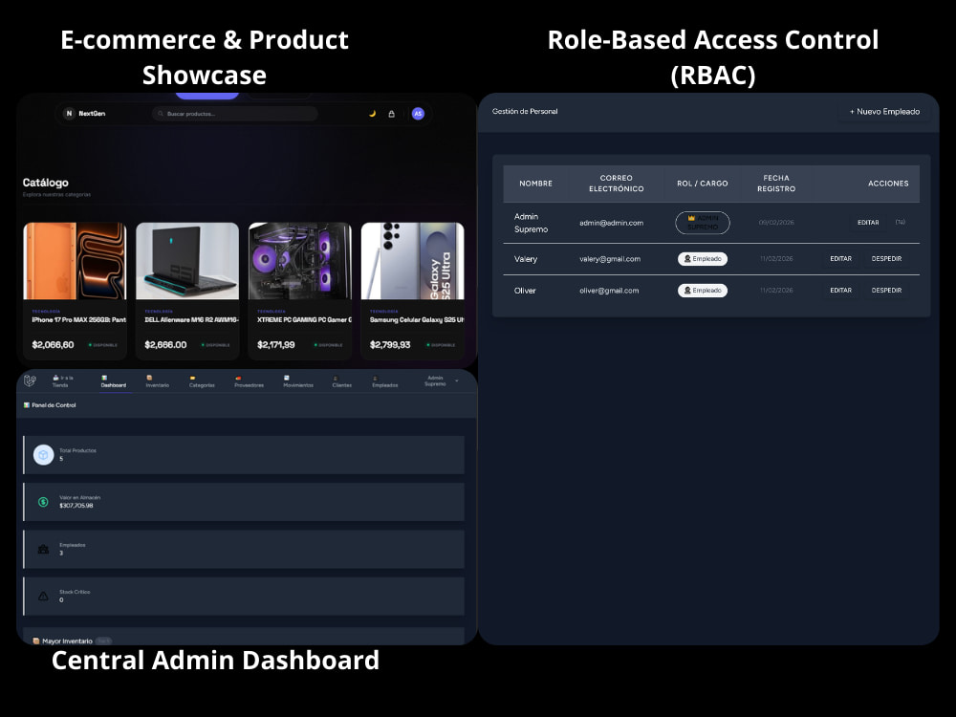Click the 'Gestión de Personal' page title
The width and height of the screenshot is (956, 717).
tap(525, 111)
